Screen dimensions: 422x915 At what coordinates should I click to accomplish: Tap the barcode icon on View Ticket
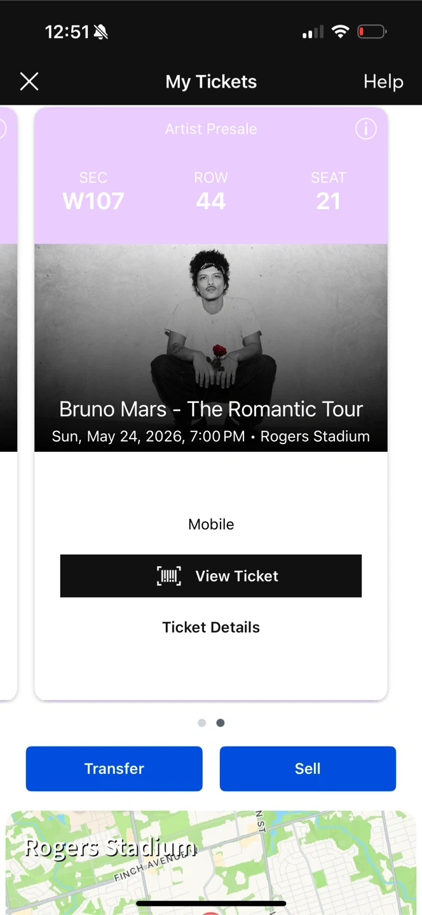pyautogui.click(x=169, y=576)
